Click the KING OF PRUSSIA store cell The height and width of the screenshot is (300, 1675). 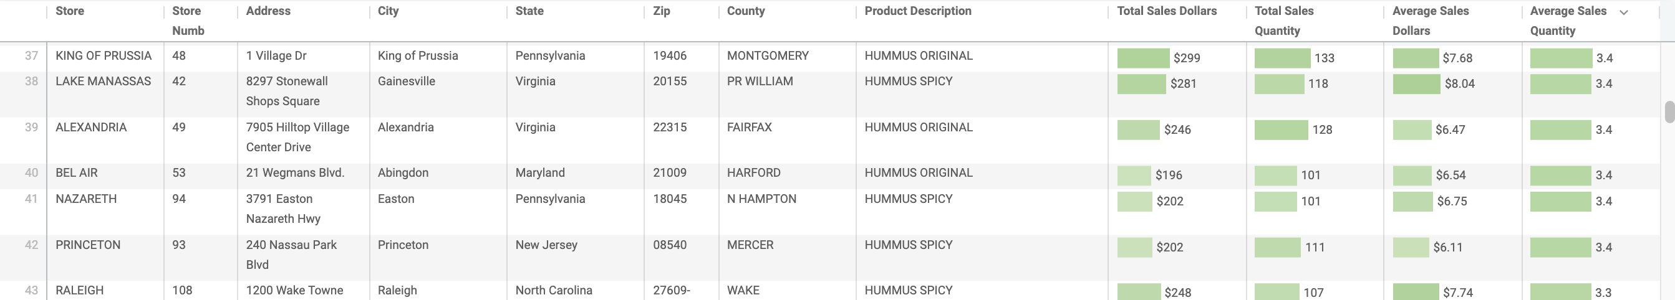(x=104, y=56)
